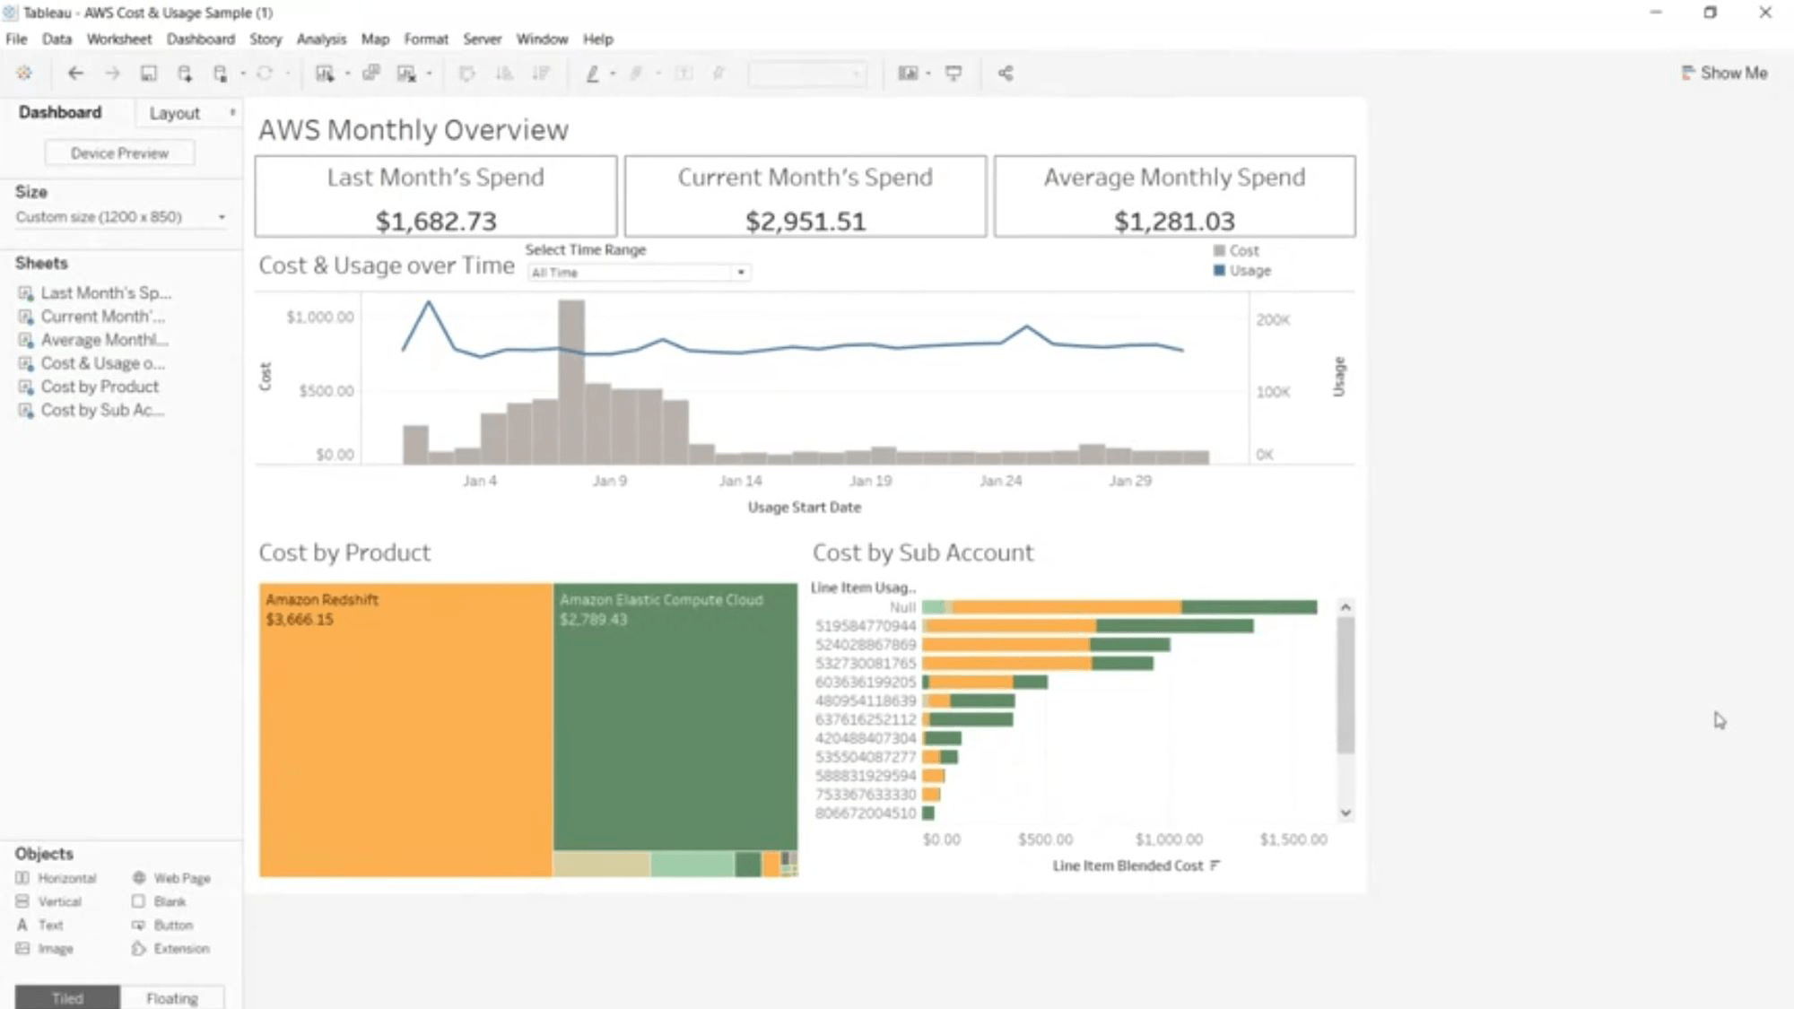Select the Cost & Usage o... sheet

(92, 363)
